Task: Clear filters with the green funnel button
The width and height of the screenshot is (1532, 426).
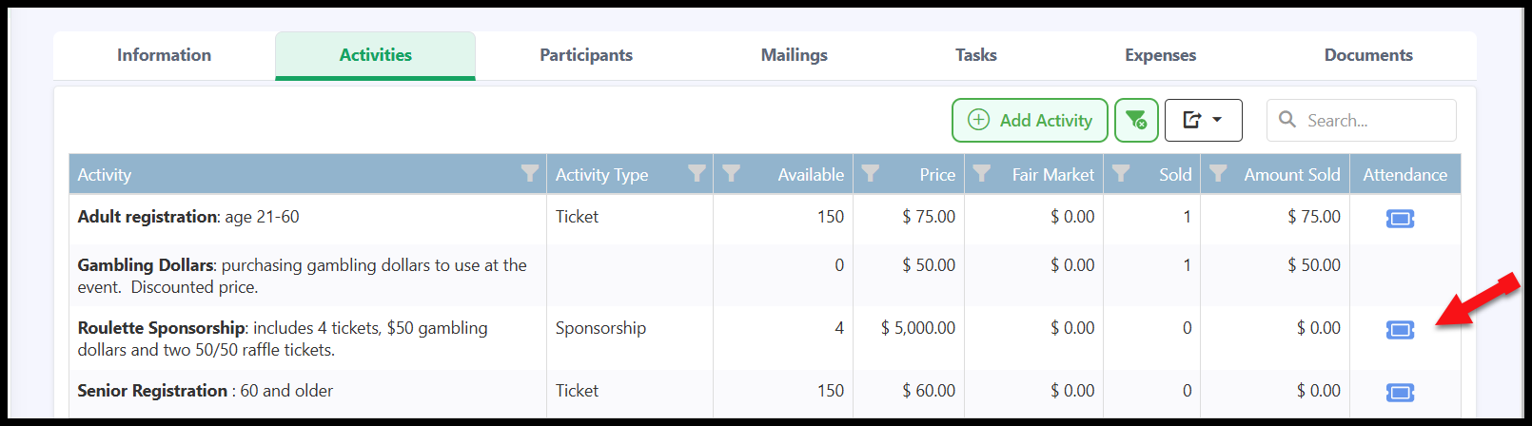Action: (1136, 121)
